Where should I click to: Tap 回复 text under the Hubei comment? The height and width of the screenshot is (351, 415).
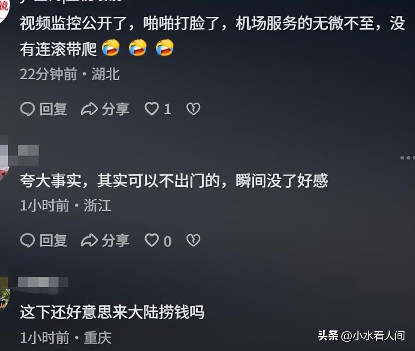coord(53,109)
